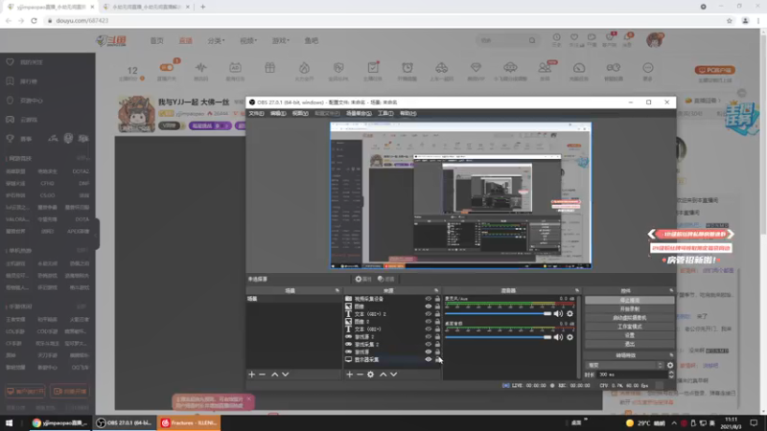Image resolution: width=767 pixels, height=431 pixels.
Task: Remove the selected source in OBS Sources panel
Action: point(360,374)
